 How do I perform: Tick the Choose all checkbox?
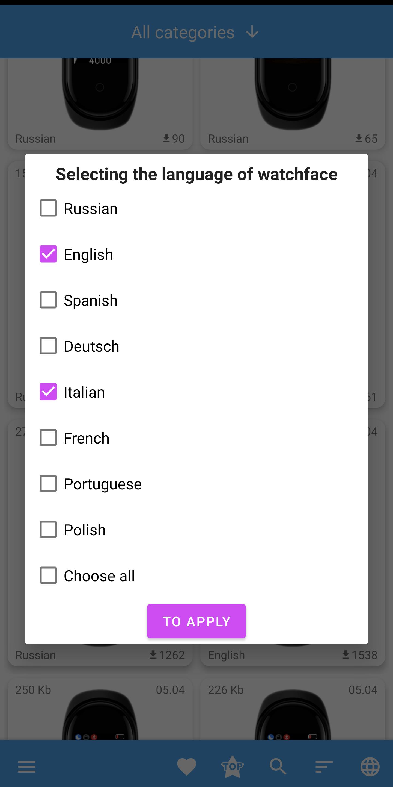point(48,575)
